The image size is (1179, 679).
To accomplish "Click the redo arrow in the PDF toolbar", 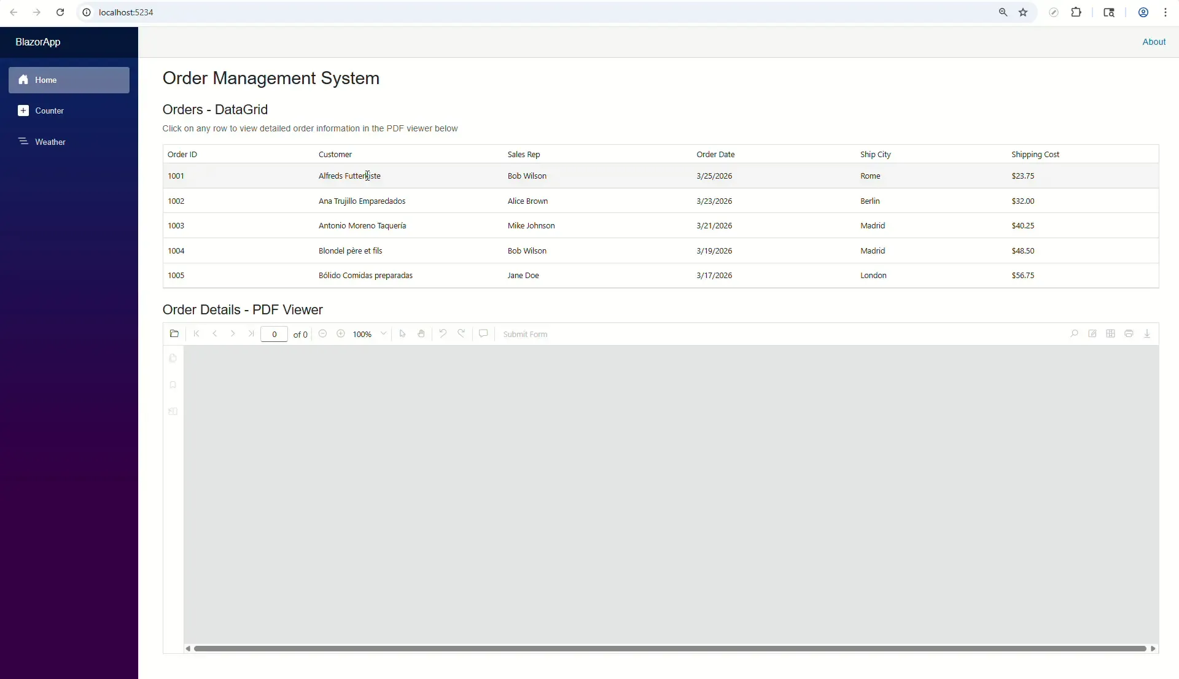I will coord(461,334).
